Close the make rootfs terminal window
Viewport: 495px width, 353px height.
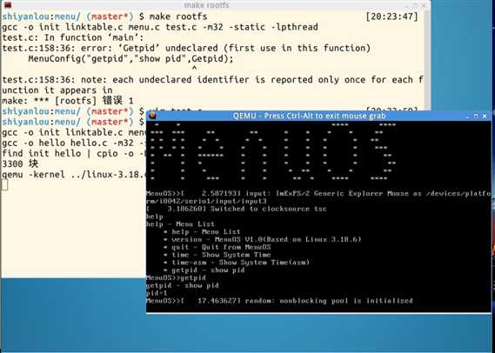[x=423, y=5]
